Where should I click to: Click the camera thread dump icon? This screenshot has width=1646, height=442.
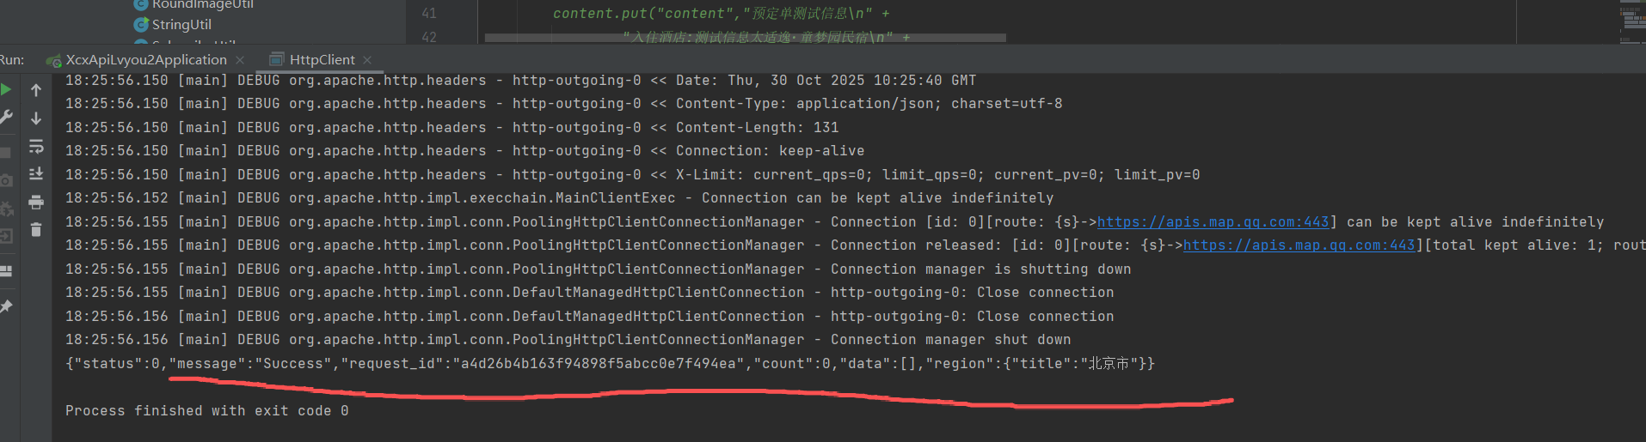tap(5, 180)
